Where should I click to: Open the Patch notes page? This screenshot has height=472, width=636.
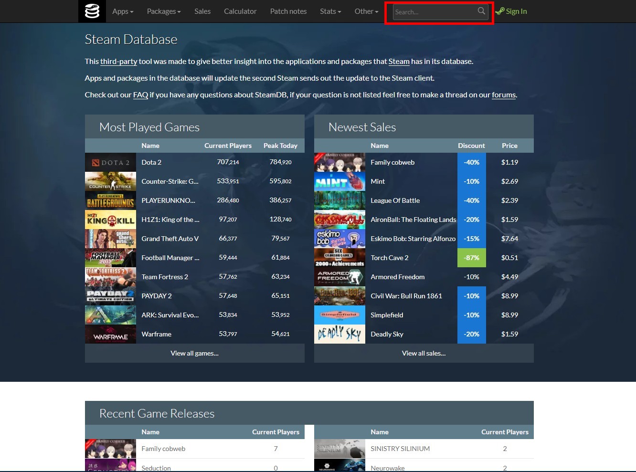[288, 11]
